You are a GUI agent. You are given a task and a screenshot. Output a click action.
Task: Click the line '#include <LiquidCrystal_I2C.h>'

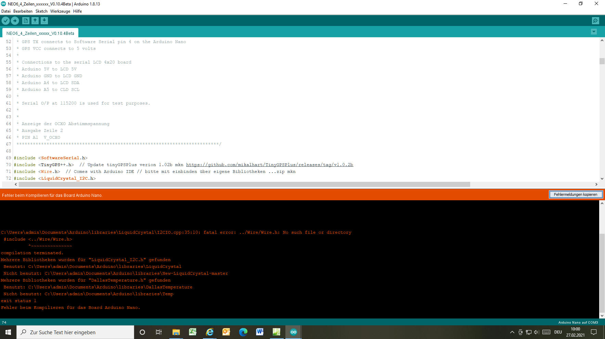pyautogui.click(x=55, y=178)
